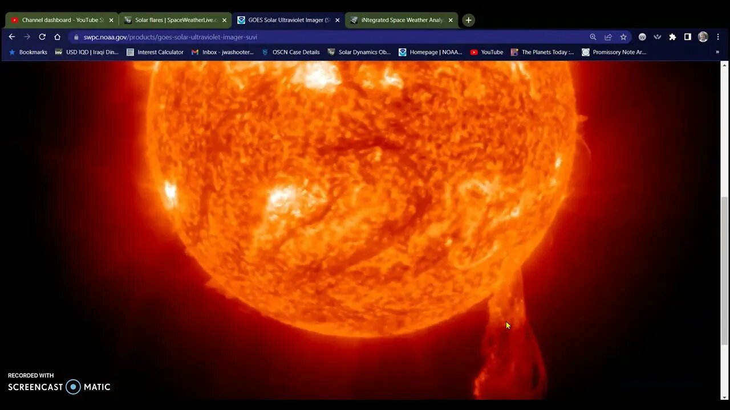Open the extension icon left of puzzle piece

click(x=658, y=37)
